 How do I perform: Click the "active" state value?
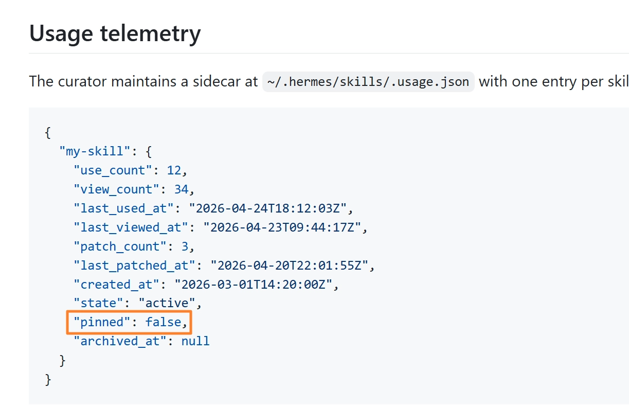click(167, 303)
